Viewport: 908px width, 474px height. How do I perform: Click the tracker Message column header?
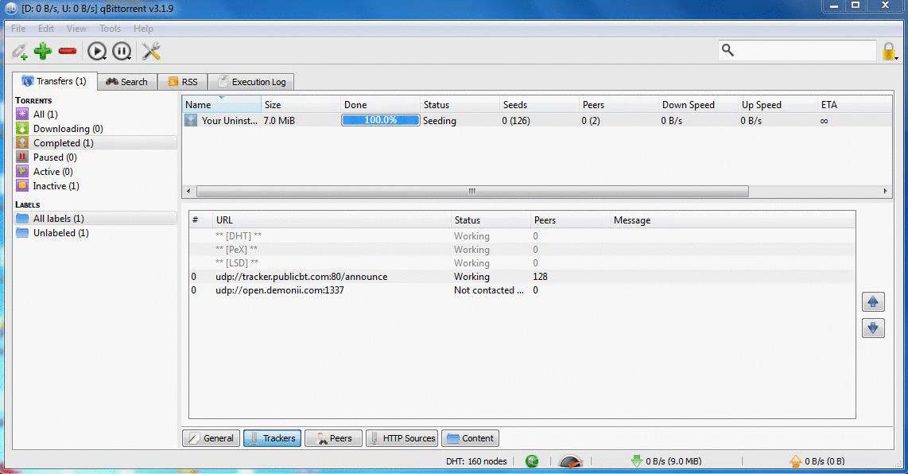click(x=732, y=220)
